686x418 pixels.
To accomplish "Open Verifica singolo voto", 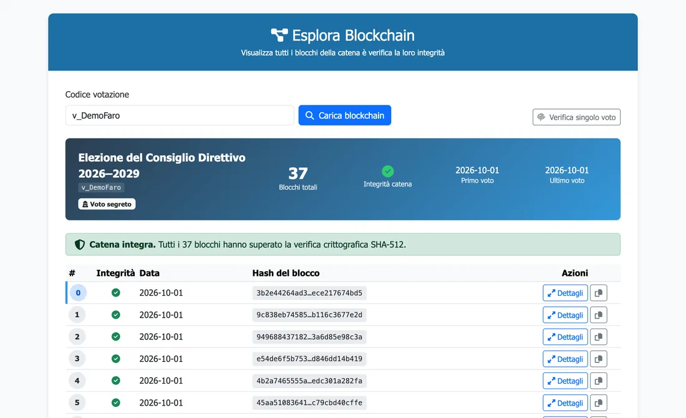I will point(576,117).
